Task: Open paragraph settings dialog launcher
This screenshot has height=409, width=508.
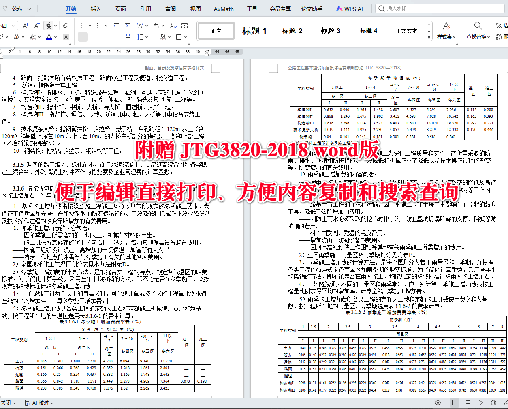Action: 188,43
